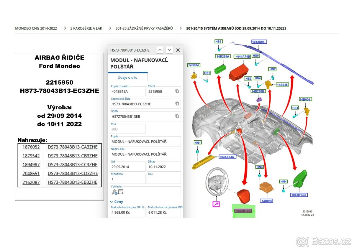The width and height of the screenshot is (354, 250).
Task: Copy the Technické číslo value
Action: tap(177, 103)
